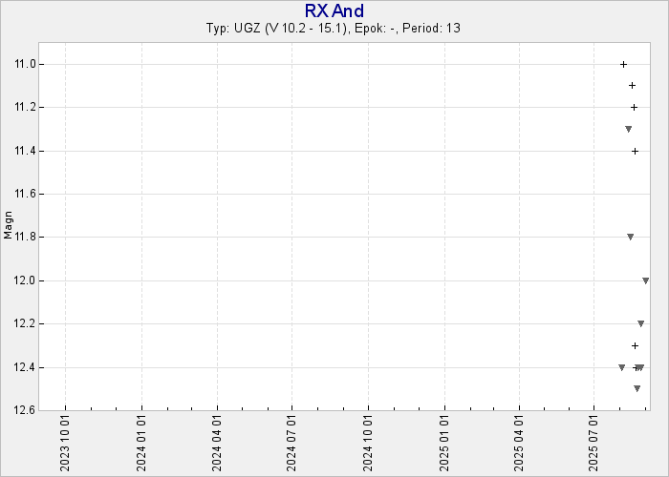Image resolution: width=669 pixels, height=477 pixels.
Task: Select the y-axis value 11.4
Action: [24, 151]
